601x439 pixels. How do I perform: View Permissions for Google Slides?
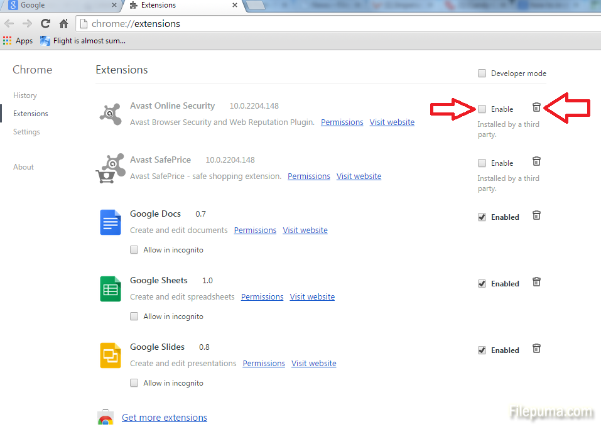pyautogui.click(x=264, y=364)
